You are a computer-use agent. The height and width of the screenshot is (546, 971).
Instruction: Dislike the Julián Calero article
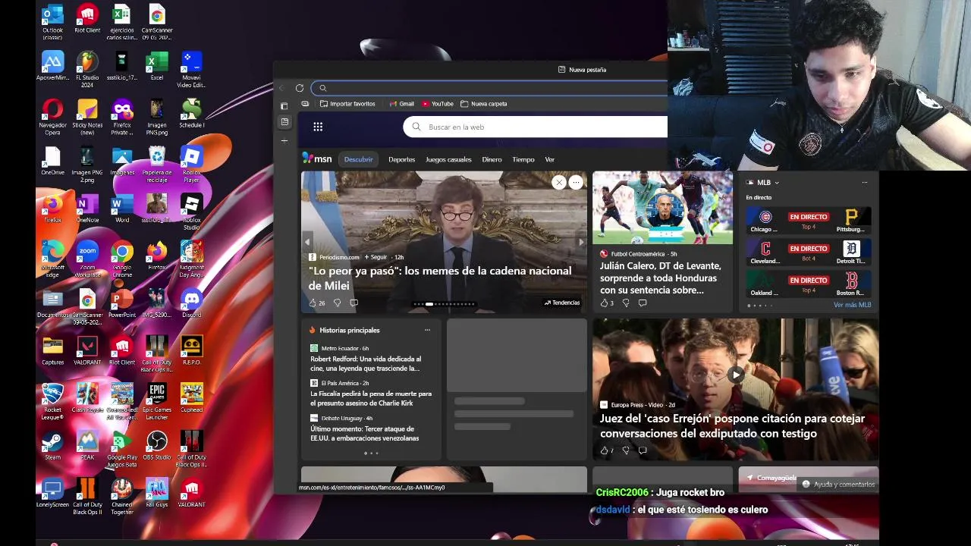pos(626,303)
